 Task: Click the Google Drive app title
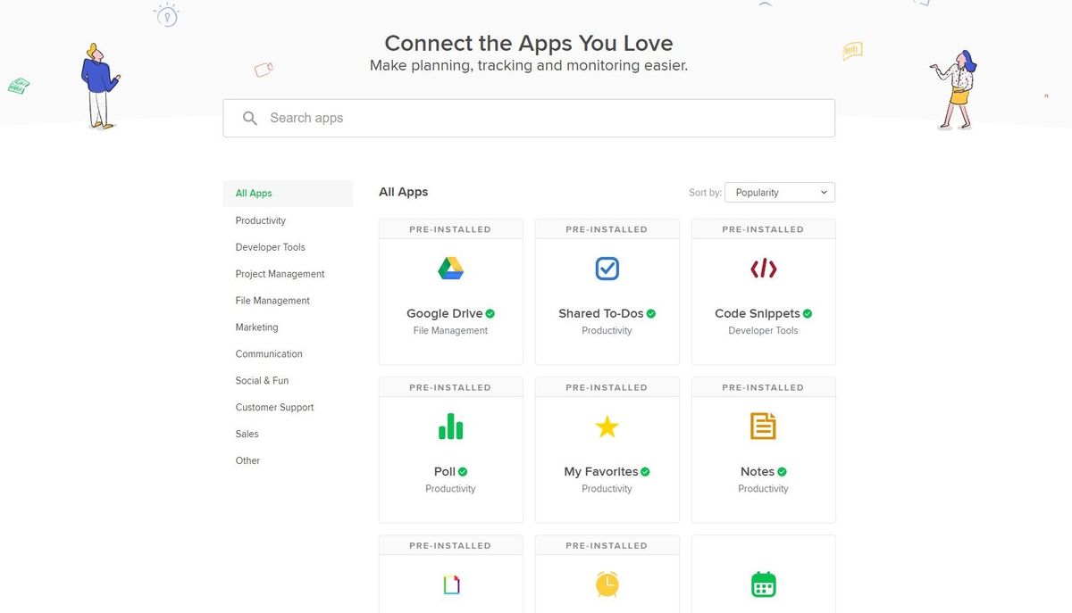pyautogui.click(x=444, y=313)
